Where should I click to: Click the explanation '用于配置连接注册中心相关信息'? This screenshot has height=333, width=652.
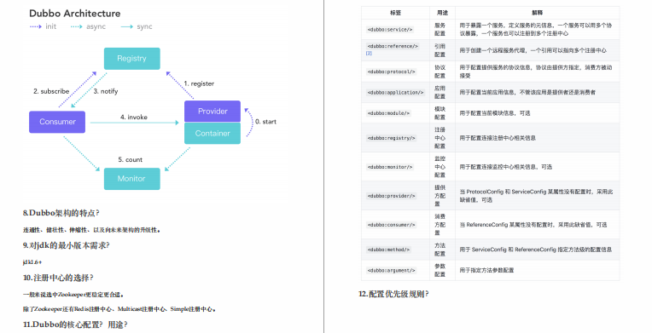coord(498,138)
